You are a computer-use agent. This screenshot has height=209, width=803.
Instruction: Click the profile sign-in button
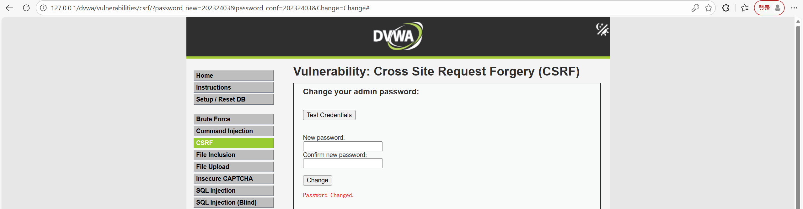769,8
